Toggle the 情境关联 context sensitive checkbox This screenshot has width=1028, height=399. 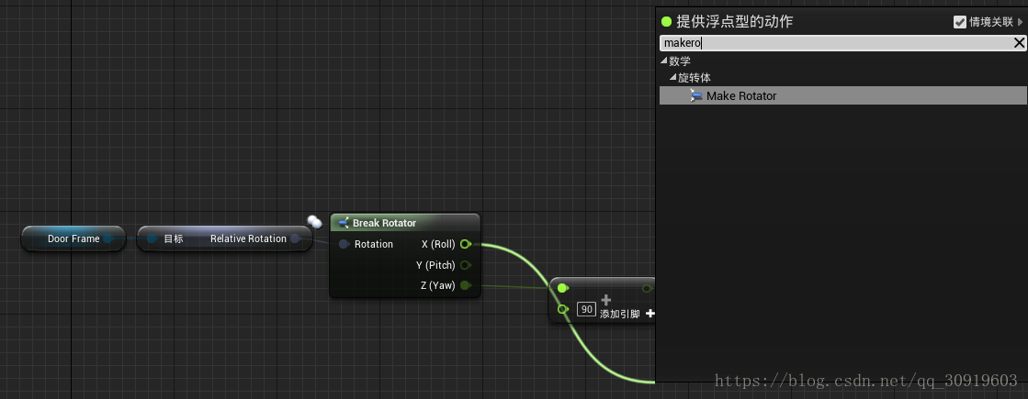pos(960,22)
